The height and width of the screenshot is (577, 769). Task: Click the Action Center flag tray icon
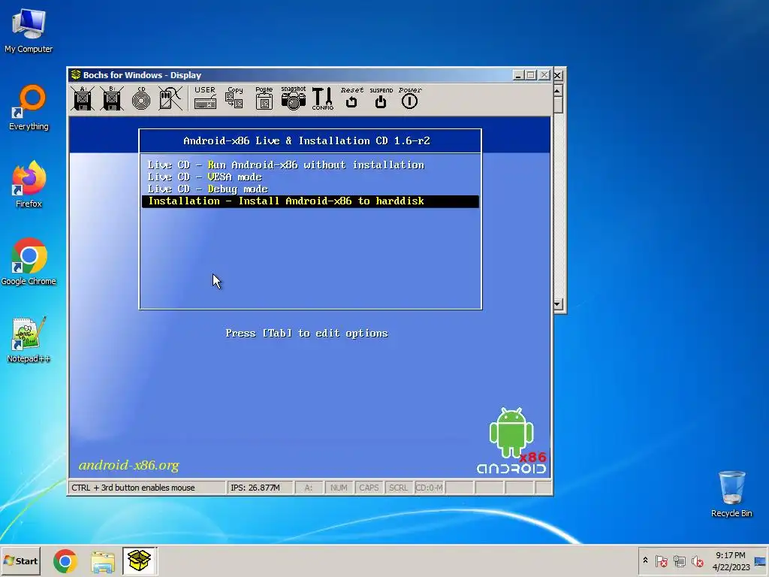click(662, 560)
